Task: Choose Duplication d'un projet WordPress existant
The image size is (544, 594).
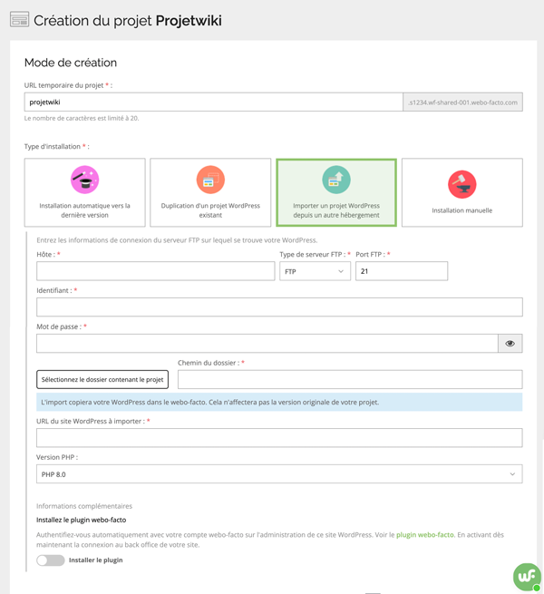Action: click(210, 192)
